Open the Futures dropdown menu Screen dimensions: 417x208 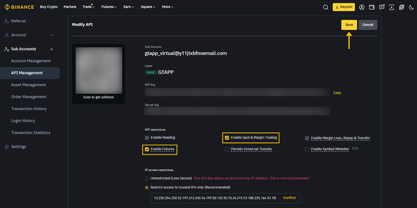[109, 7]
